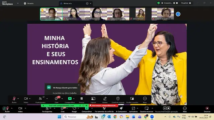Click Interromper compartilhamento red button
Viewport: 214px width, 120px height.
click(103, 105)
